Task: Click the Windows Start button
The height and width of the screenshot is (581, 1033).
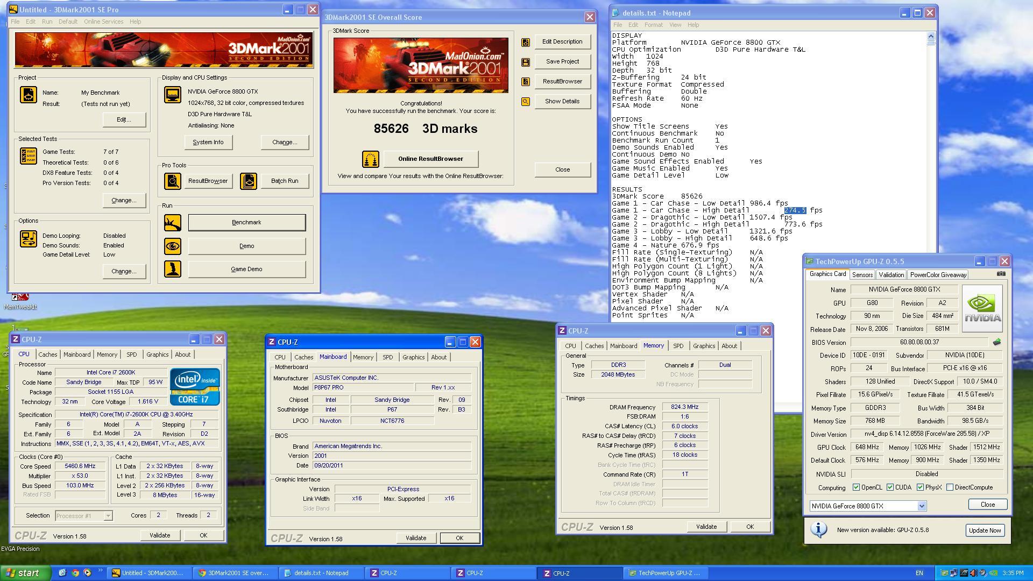Action: pyautogui.click(x=25, y=573)
